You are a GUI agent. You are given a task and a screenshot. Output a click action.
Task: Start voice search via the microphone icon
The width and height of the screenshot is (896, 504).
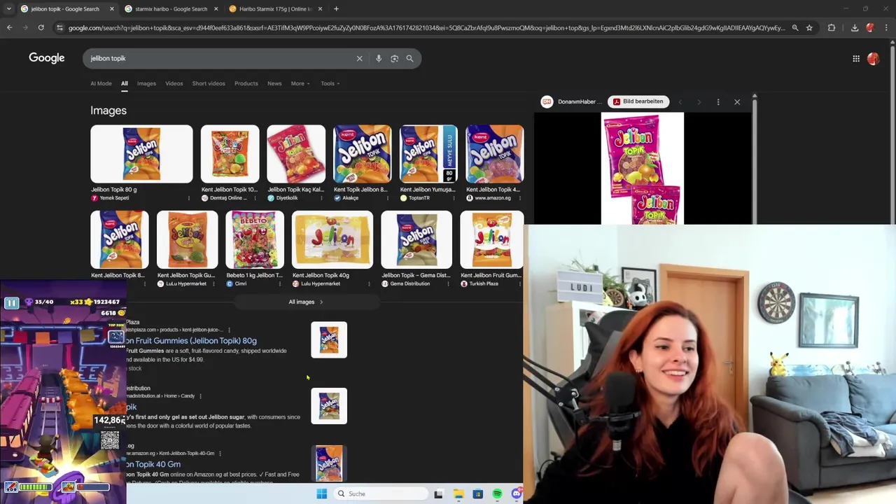point(379,59)
